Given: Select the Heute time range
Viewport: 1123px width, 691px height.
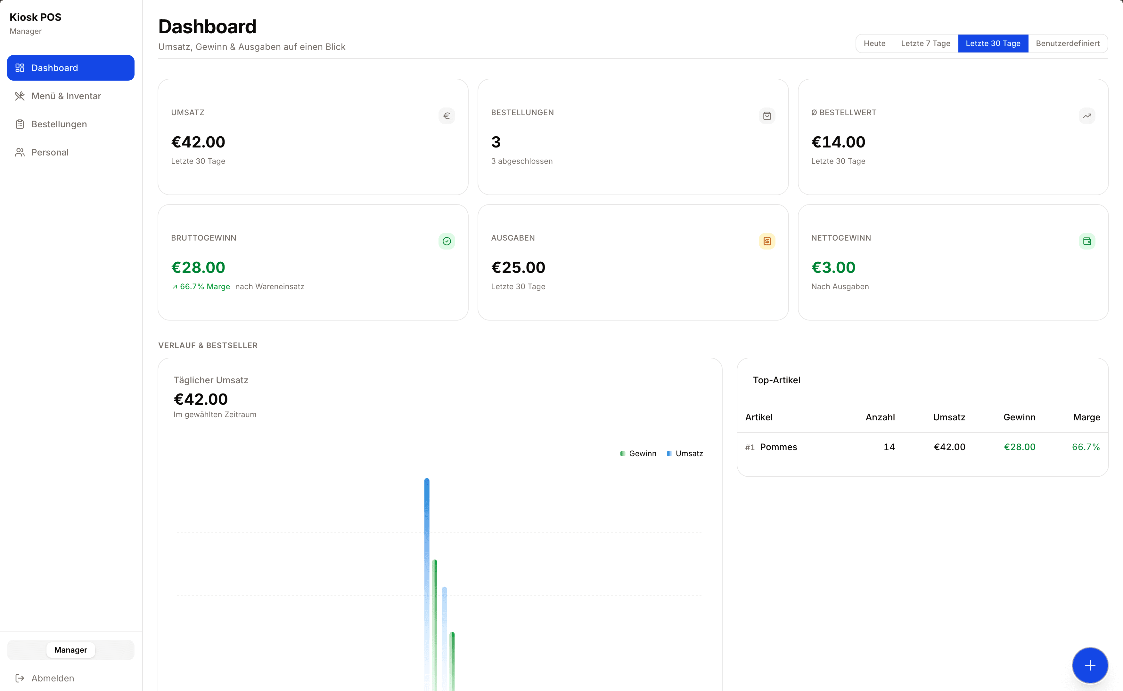Looking at the screenshot, I should coord(874,44).
